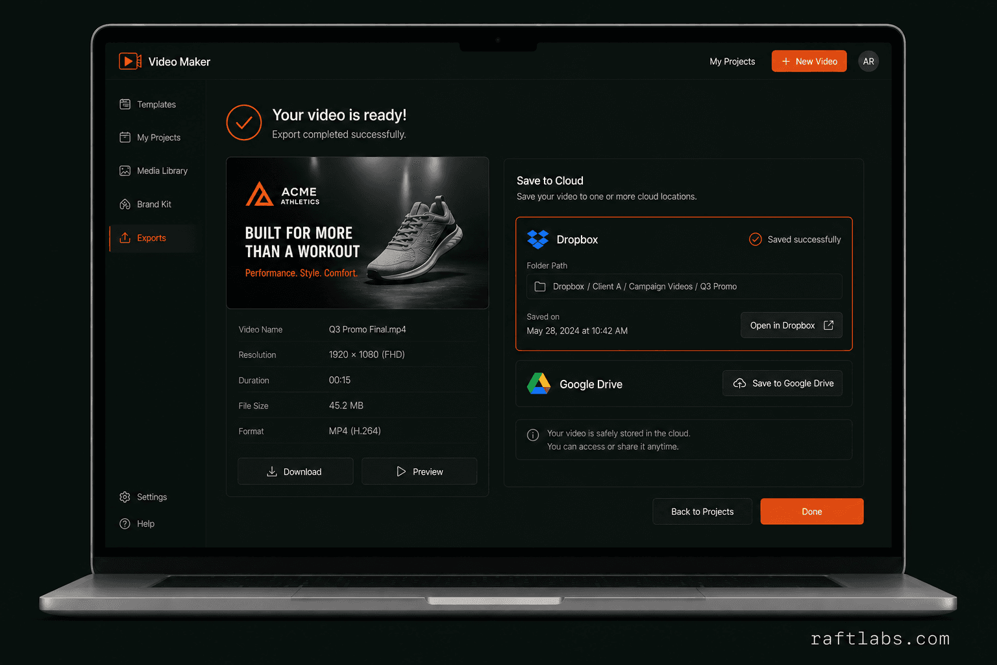The image size is (997, 665).
Task: Click the Done button
Action: (812, 512)
